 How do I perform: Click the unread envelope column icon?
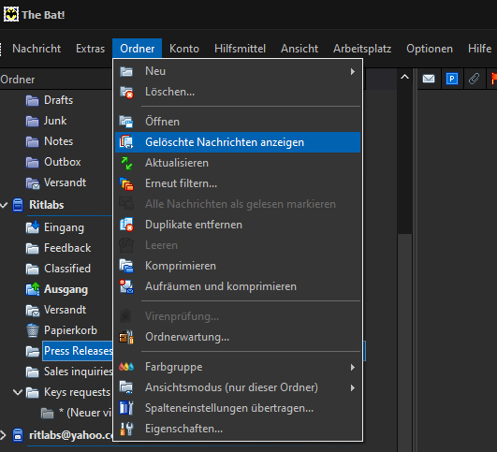tap(429, 79)
